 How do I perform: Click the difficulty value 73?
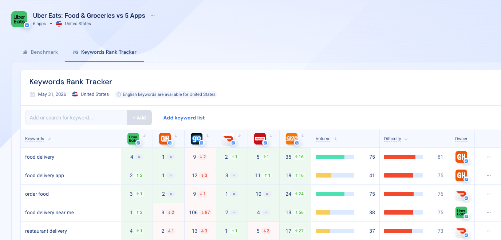click(441, 231)
